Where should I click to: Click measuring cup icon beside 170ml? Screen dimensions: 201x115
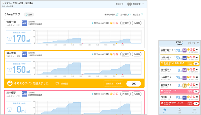(x=10, y=39)
